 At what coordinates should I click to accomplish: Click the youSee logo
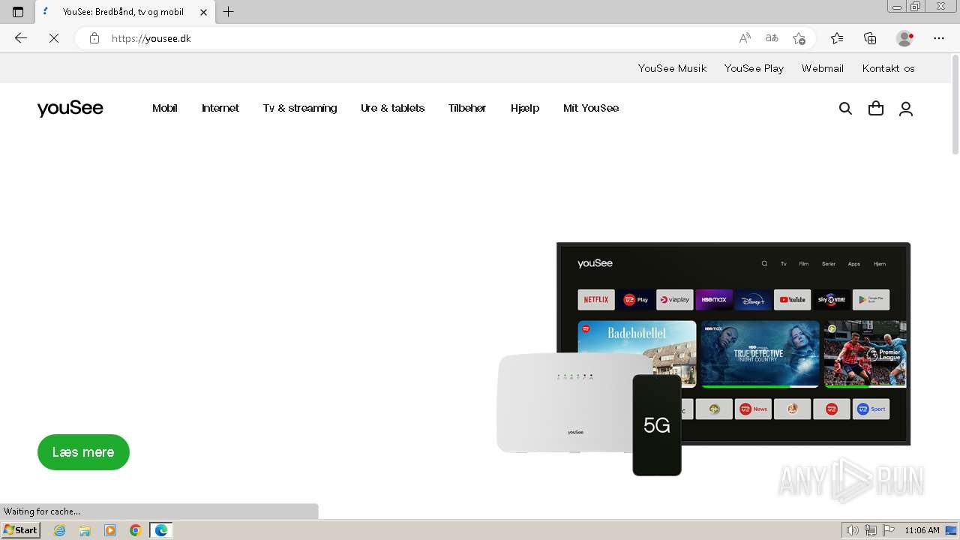(x=70, y=109)
